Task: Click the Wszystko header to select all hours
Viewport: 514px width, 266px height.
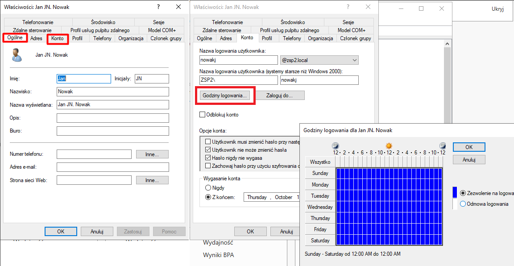Action: click(320, 162)
